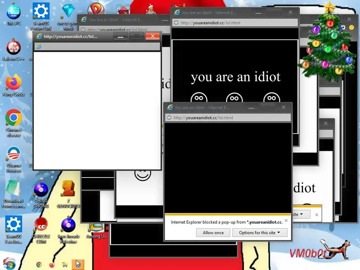
Task: Click the 'you are an idiot' text in the top-right window
Action: [236, 77]
